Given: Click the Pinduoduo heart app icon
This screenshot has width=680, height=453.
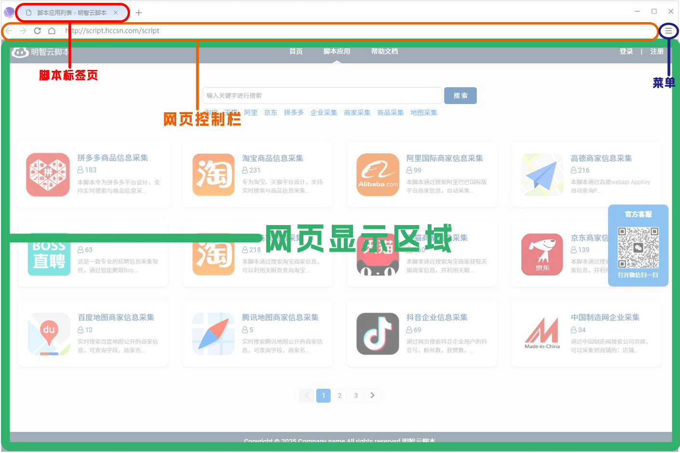Looking at the screenshot, I should (x=48, y=174).
